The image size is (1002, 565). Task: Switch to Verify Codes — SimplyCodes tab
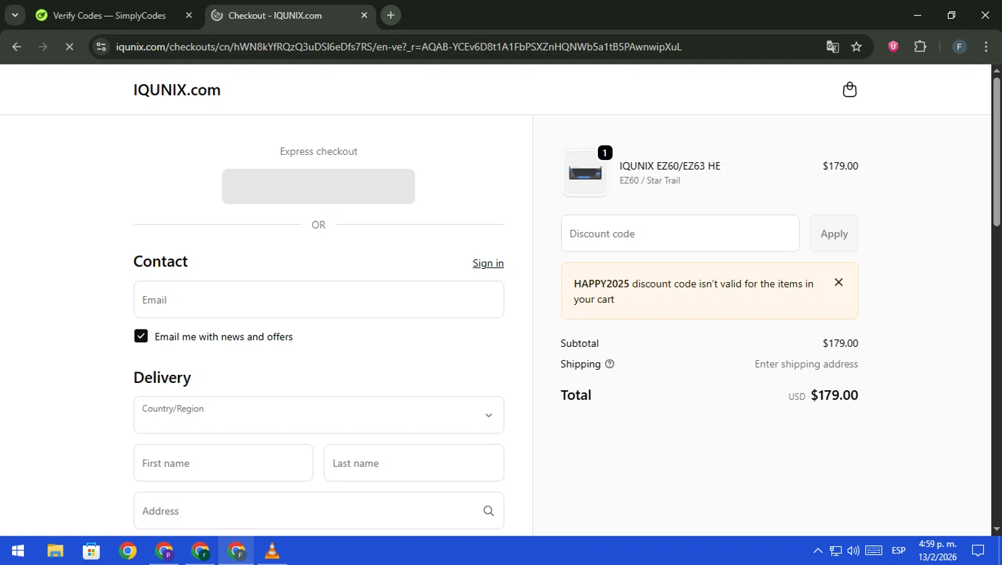pyautogui.click(x=109, y=15)
